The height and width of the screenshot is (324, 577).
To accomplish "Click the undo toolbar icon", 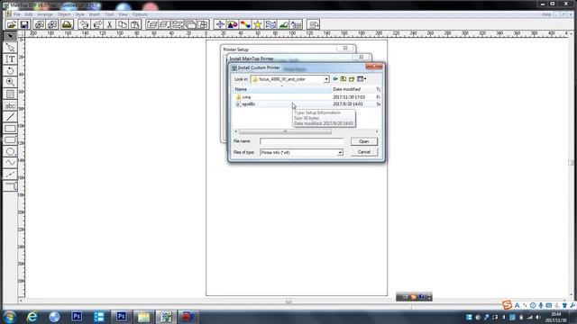I will pos(84,24).
